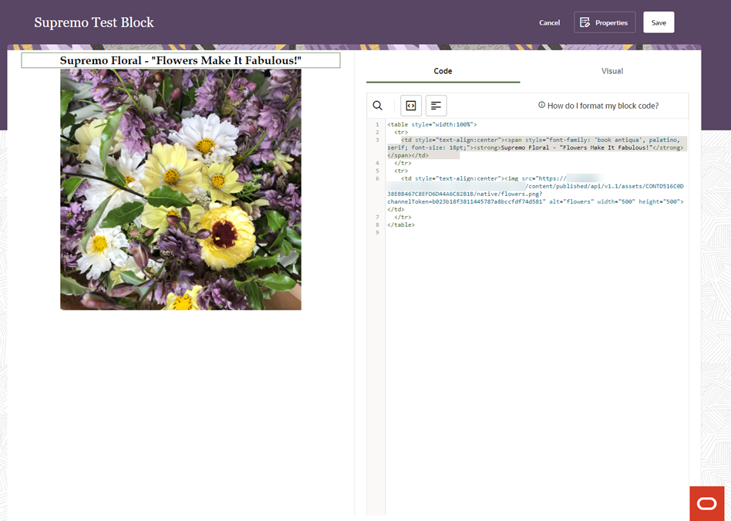Click the format code lines icon

[436, 106]
